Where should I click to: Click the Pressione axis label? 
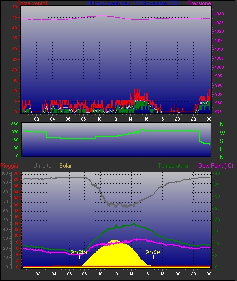click(x=199, y=3)
